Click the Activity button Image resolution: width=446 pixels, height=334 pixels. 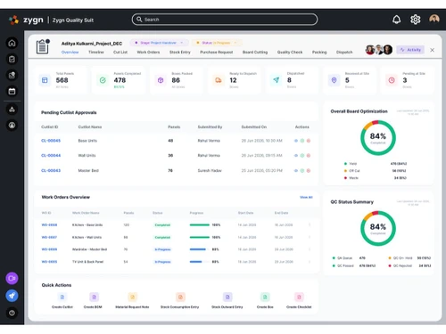coord(410,50)
